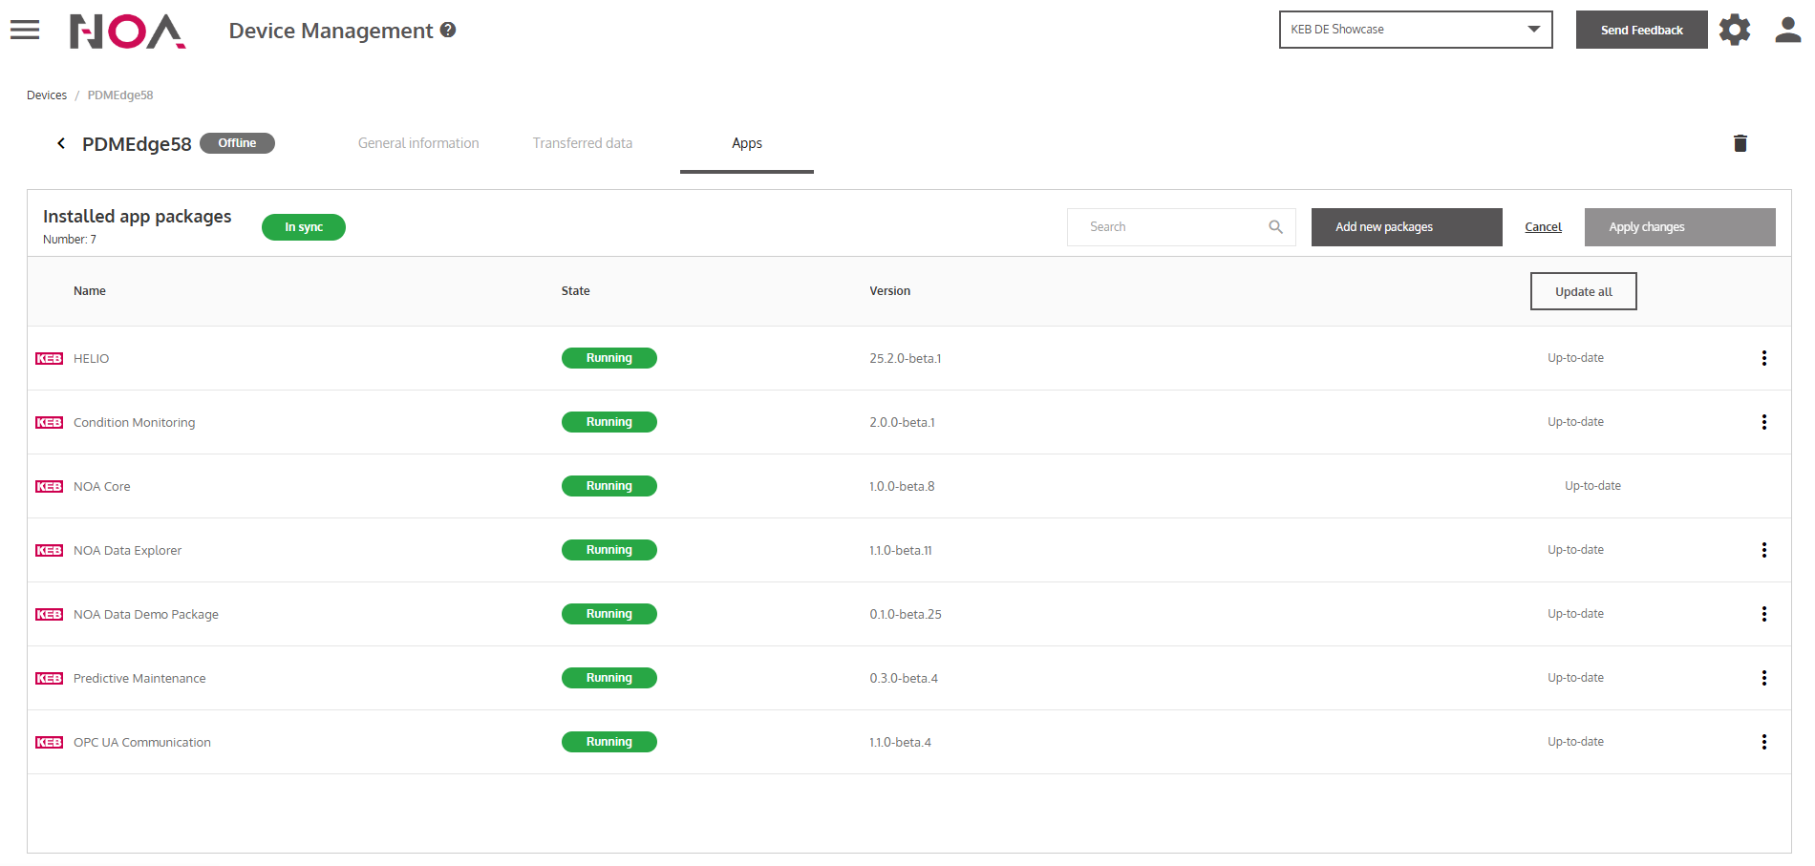The width and height of the screenshot is (1815, 866).
Task: Go back using the arrow beside PDMEdge58
Action: tap(61, 143)
